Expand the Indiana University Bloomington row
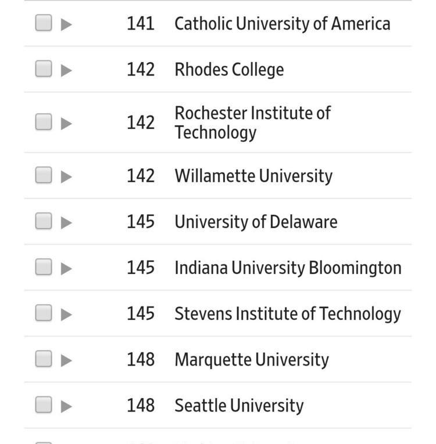This screenshot has height=444, width=436. 66,268
